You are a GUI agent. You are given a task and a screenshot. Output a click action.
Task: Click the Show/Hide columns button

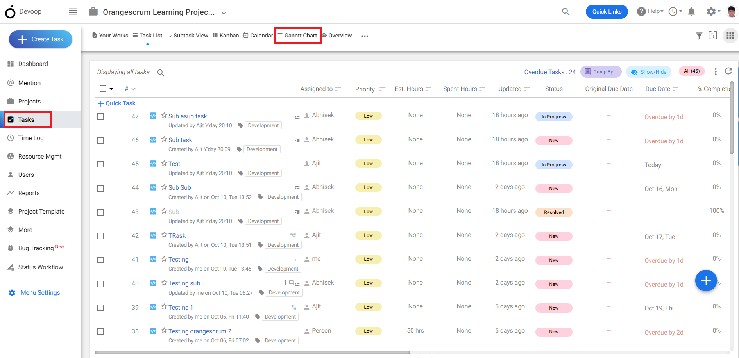(649, 72)
